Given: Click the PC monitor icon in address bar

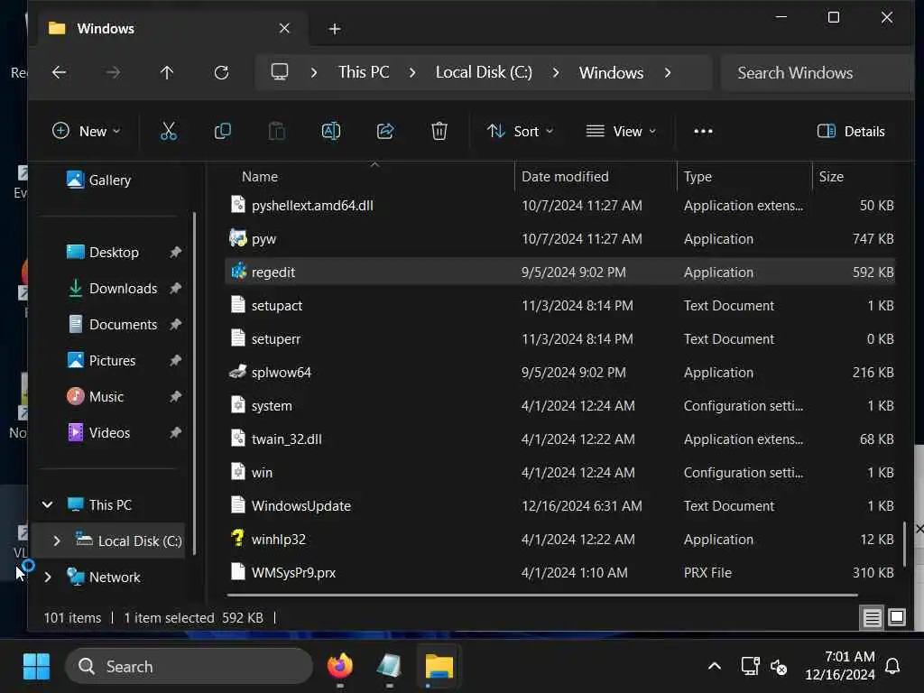Looking at the screenshot, I should 280,72.
